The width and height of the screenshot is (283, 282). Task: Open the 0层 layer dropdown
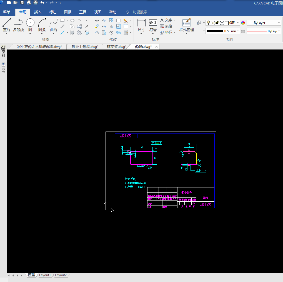pos(238,23)
